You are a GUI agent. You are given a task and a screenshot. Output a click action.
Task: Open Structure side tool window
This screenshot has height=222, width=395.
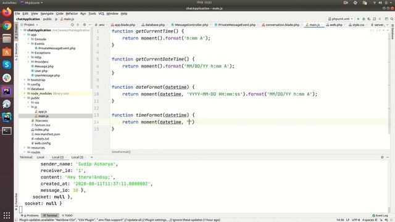click(17, 52)
